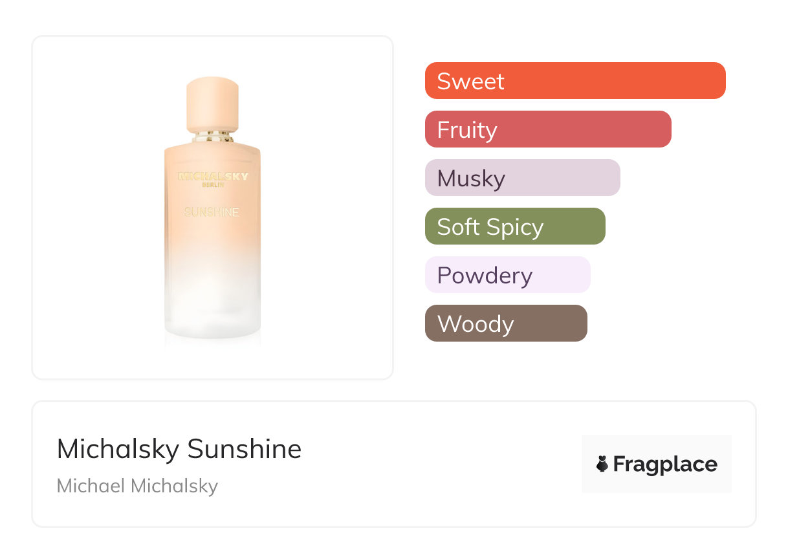
Task: Pick the pale Powdery accord bar
Action: point(507,275)
